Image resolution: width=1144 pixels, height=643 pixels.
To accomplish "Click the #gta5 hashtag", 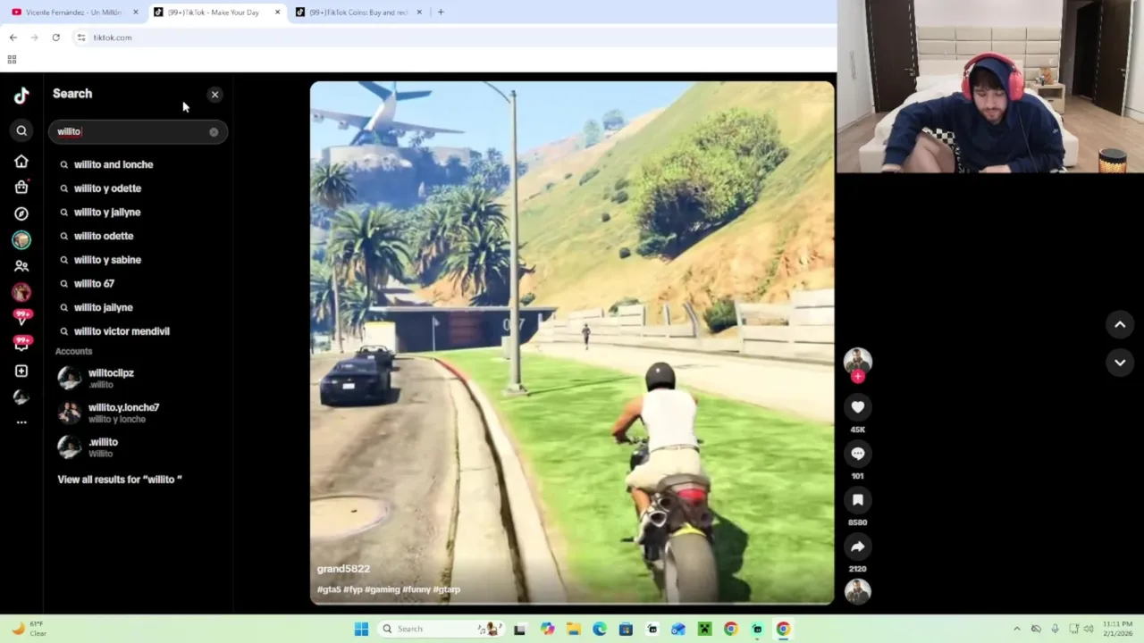I will click(328, 589).
